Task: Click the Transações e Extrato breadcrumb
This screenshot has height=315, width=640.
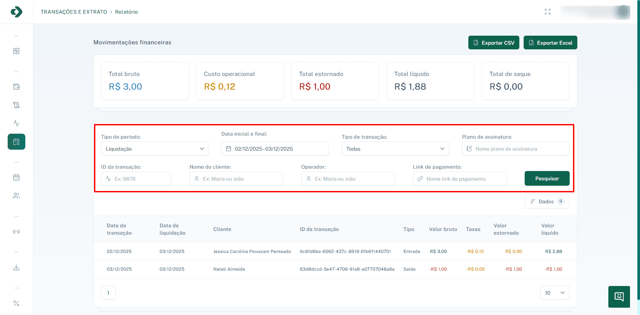Action: click(74, 12)
